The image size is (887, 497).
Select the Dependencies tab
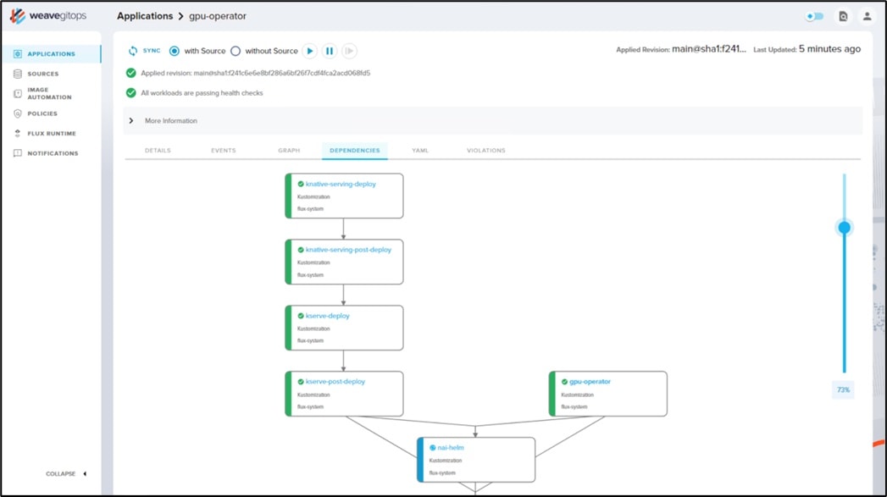(x=355, y=151)
